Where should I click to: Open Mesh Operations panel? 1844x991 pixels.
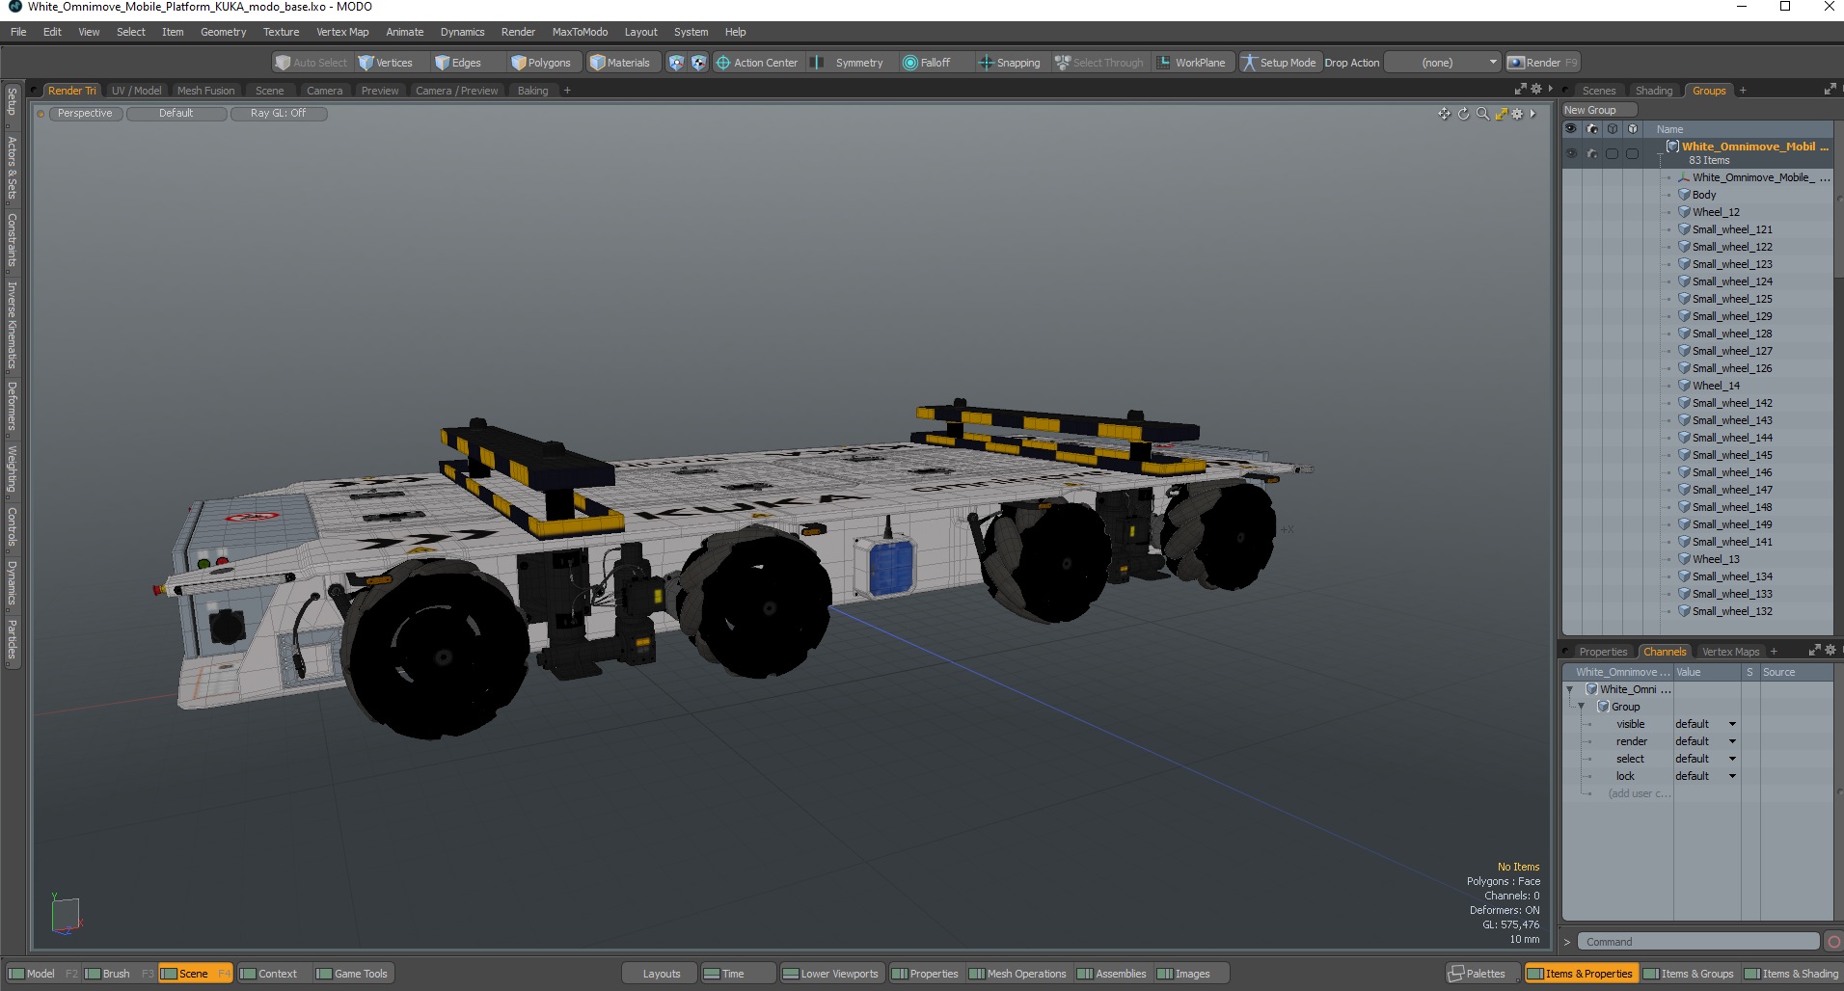1017,974
